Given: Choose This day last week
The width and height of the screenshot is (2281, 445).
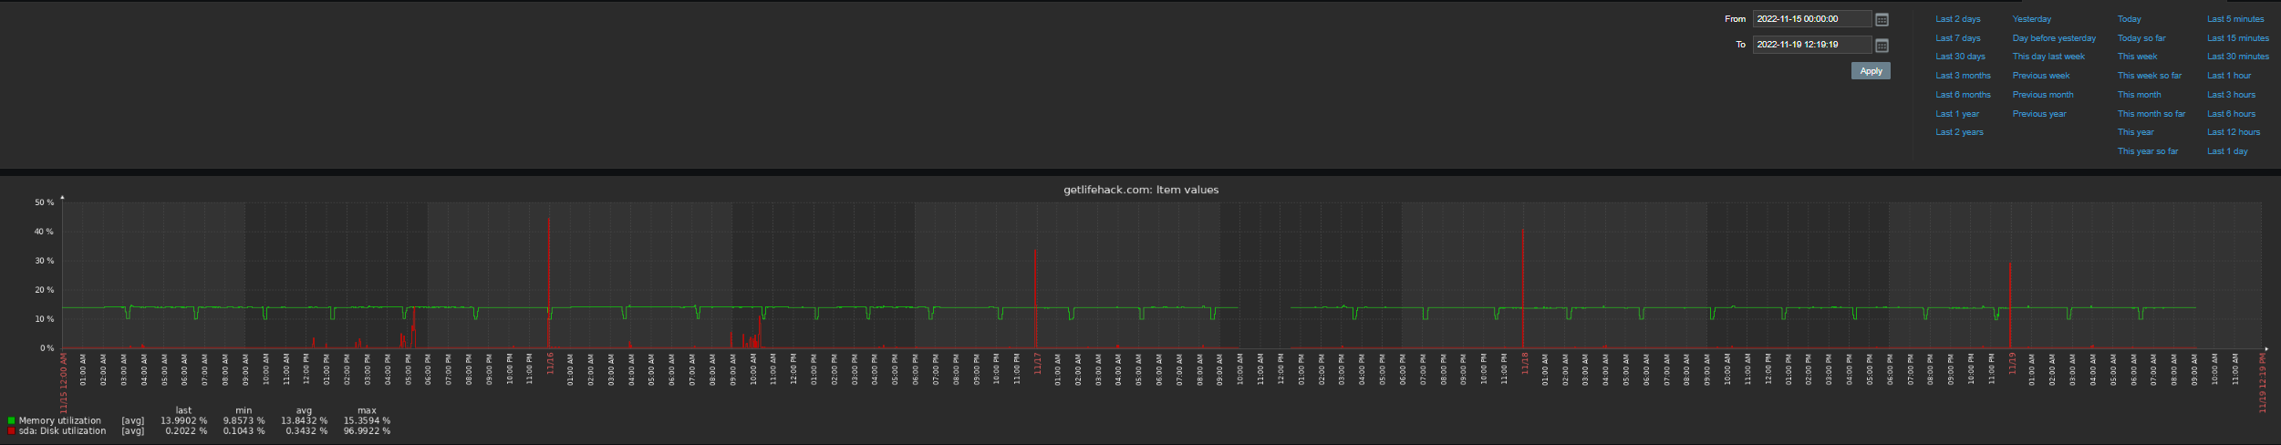Looking at the screenshot, I should click(2048, 57).
